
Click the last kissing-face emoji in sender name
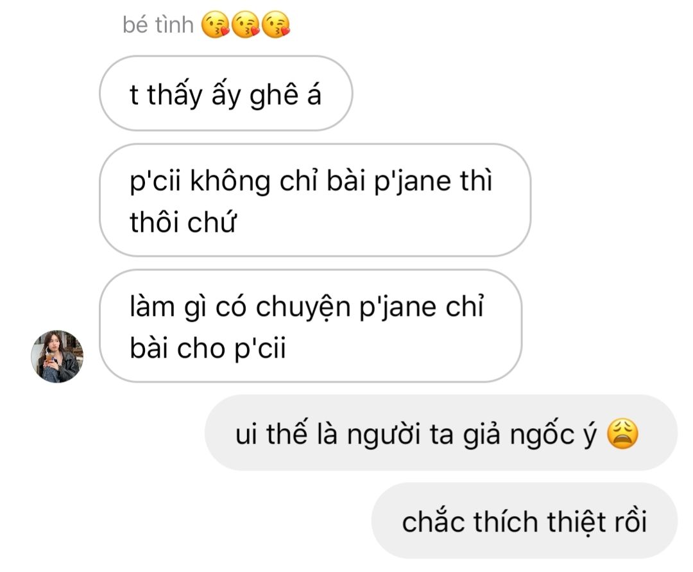pos(276,25)
